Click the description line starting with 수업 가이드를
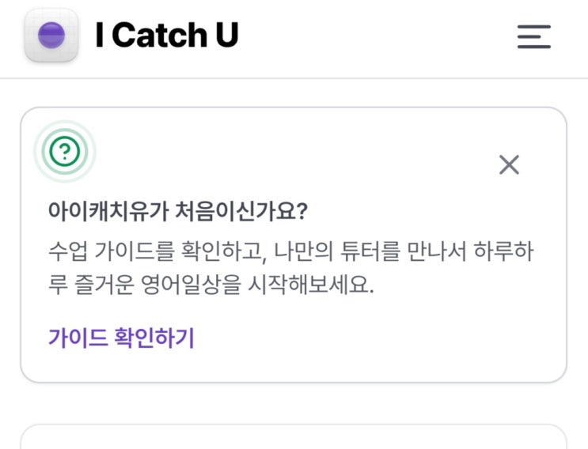The width and height of the screenshot is (588, 449). pyautogui.click(x=293, y=253)
